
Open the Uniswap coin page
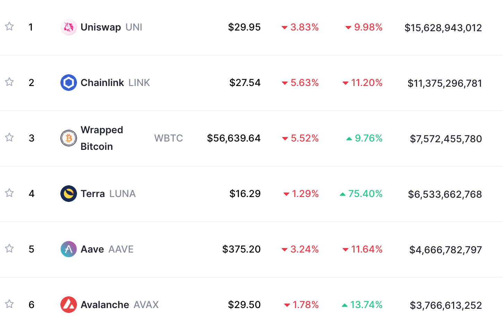click(x=101, y=27)
